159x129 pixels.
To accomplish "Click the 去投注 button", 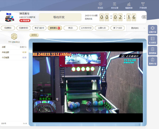I will 34,35.
